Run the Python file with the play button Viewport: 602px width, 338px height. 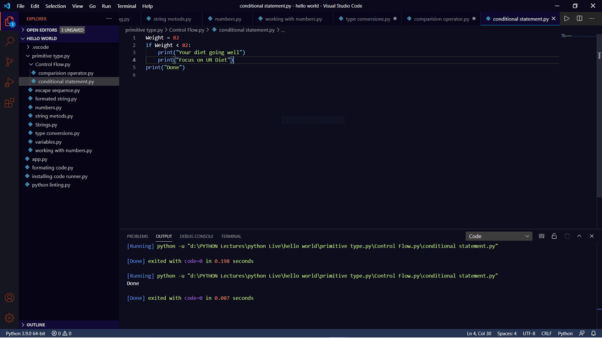click(x=566, y=18)
